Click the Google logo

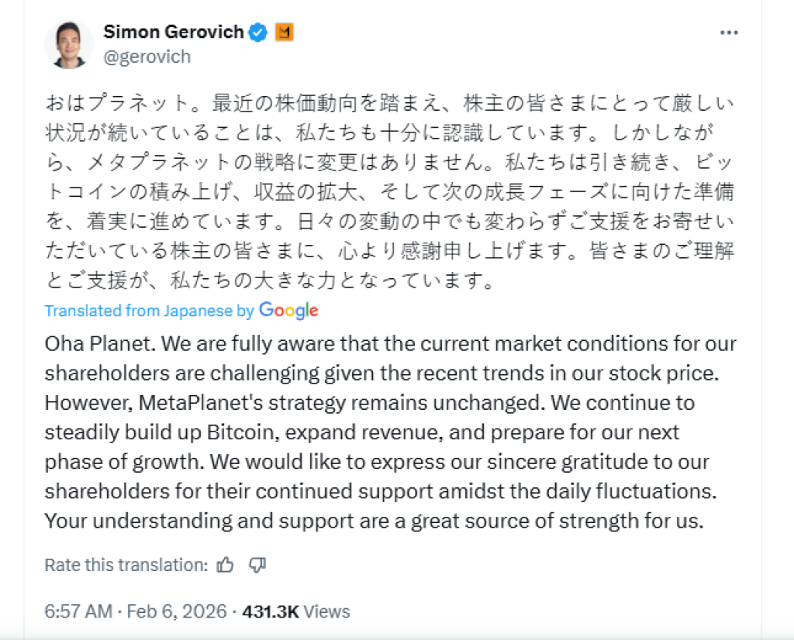288,311
